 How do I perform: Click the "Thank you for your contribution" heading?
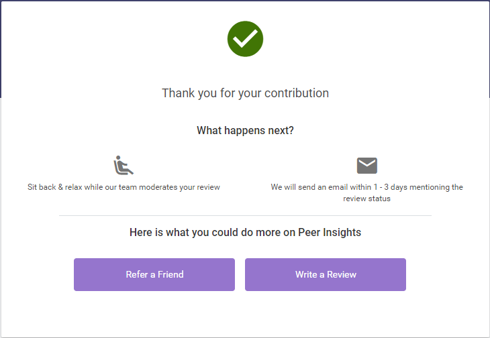pyautogui.click(x=245, y=93)
